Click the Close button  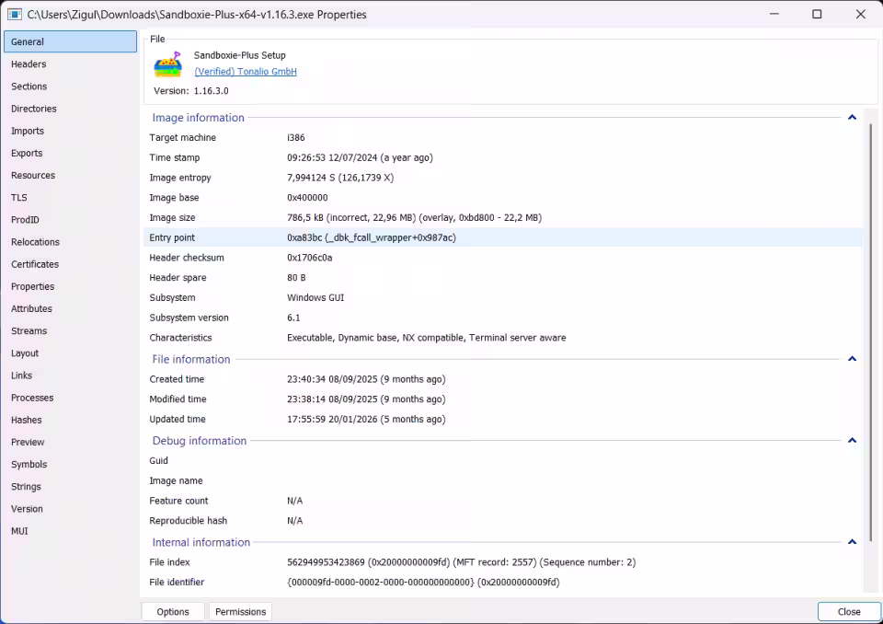click(849, 612)
